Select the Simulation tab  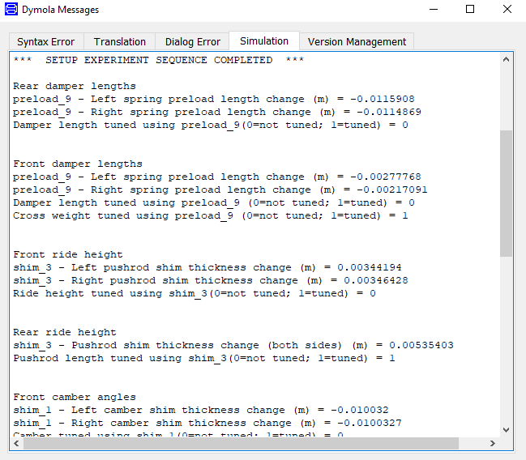pyautogui.click(x=264, y=41)
